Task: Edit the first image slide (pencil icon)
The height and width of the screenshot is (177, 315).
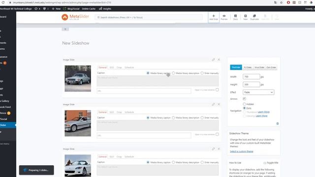Action: (x=213, y=59)
